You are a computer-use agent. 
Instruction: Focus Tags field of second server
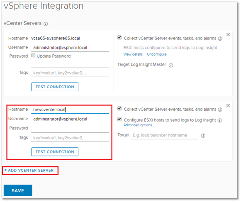tap(70, 138)
